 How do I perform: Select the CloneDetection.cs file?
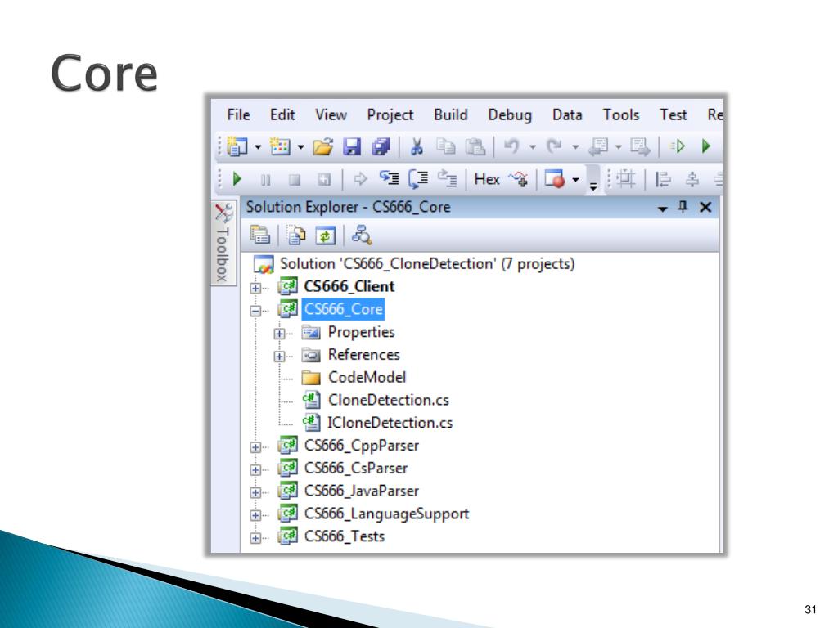[x=388, y=400]
